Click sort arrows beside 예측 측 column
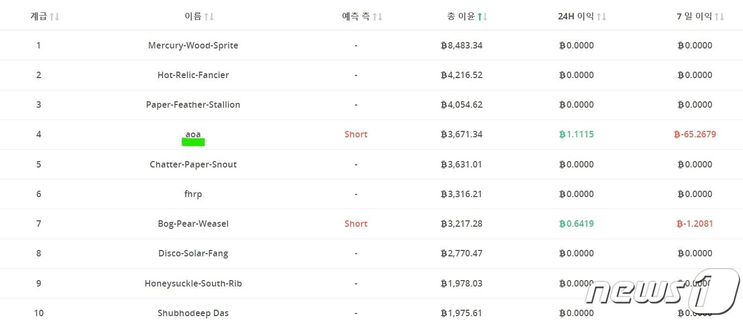Screen dimensions: 743x321 point(377,17)
